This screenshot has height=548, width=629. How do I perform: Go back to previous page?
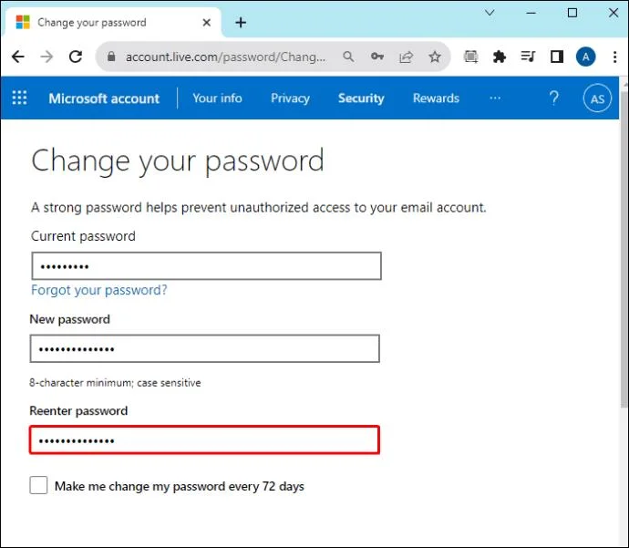[18, 57]
